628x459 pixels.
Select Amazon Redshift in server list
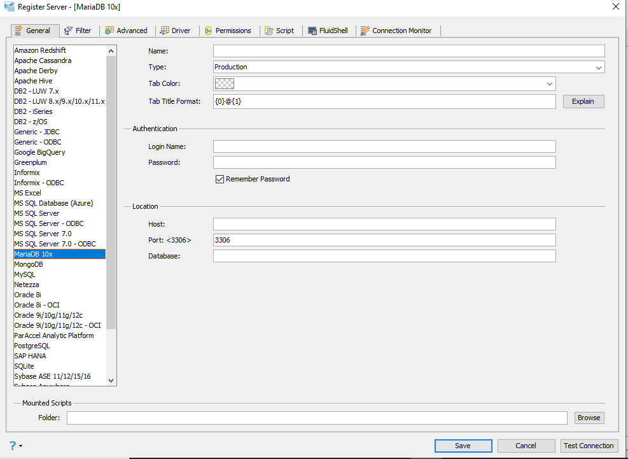coord(60,50)
